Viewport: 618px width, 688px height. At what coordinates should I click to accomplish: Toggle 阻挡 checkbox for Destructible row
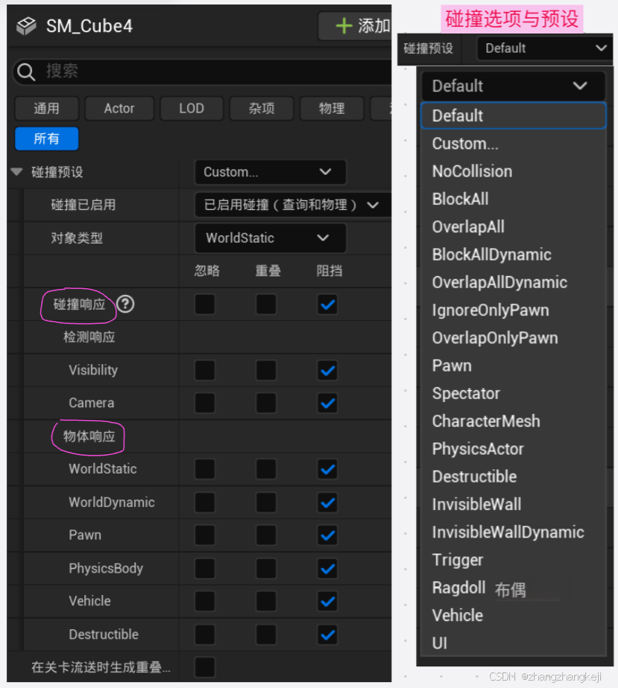pos(328,634)
